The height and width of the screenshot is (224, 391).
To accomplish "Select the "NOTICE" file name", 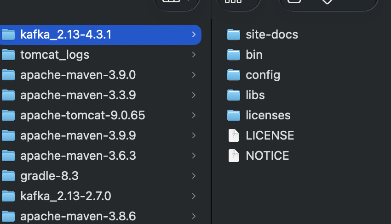I will point(267,156).
